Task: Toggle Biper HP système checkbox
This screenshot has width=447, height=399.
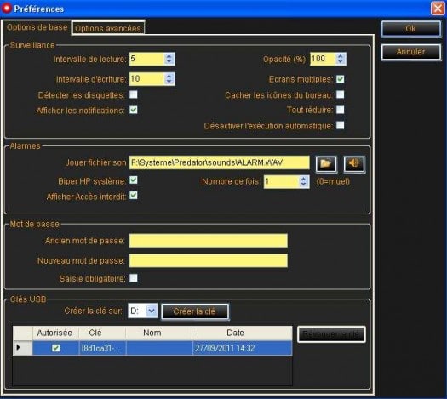Action: [134, 180]
